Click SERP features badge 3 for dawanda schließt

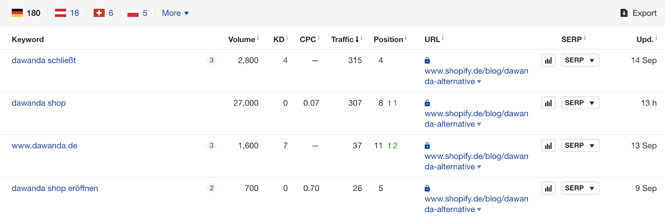tap(212, 61)
